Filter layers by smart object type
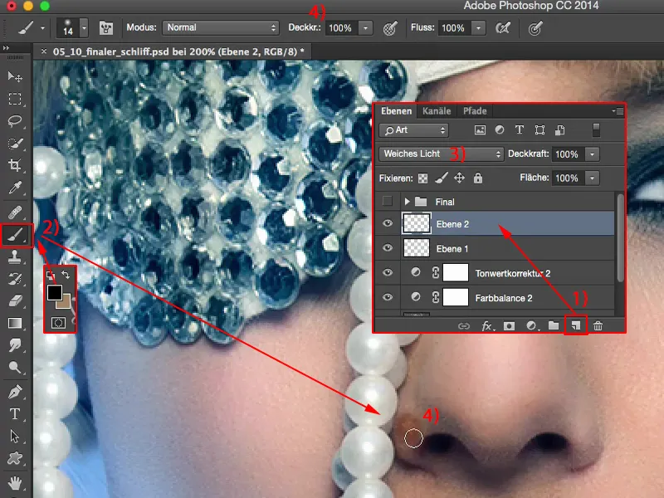This screenshot has height=498, width=664. tap(559, 130)
